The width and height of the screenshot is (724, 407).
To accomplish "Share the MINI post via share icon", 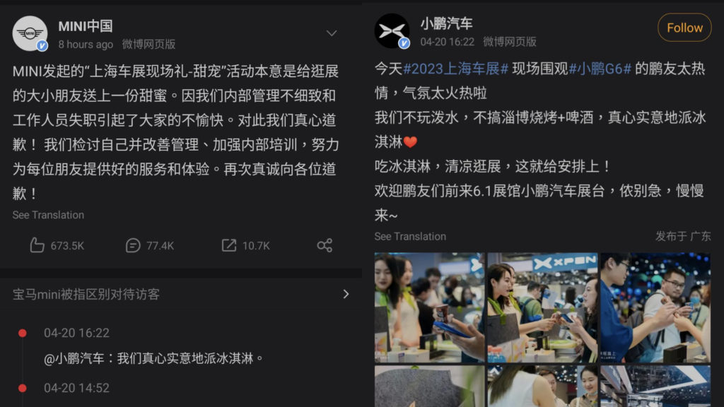I will 325,245.
